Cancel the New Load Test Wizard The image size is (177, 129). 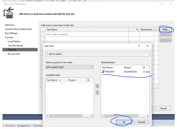[163, 108]
